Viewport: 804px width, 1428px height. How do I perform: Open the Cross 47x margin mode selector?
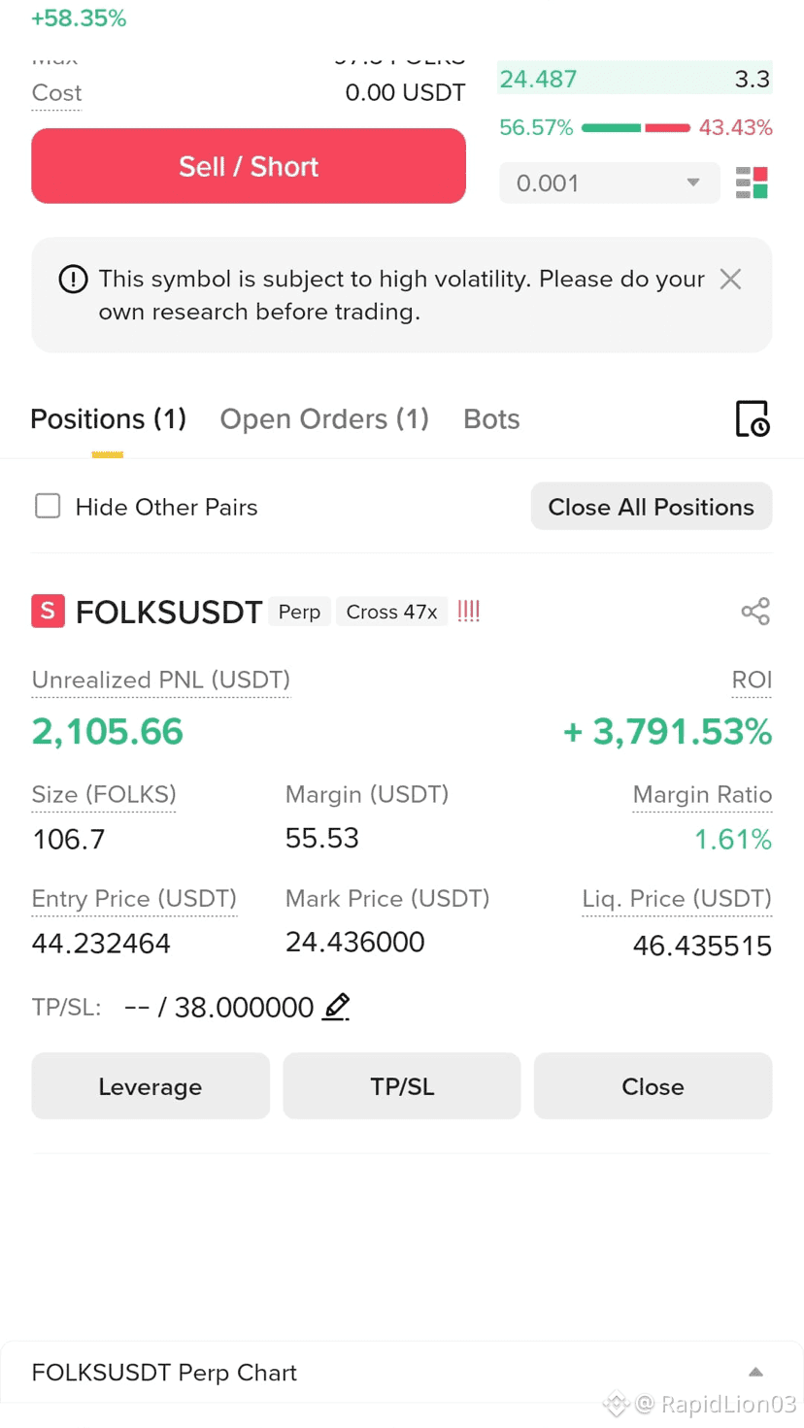(x=392, y=612)
